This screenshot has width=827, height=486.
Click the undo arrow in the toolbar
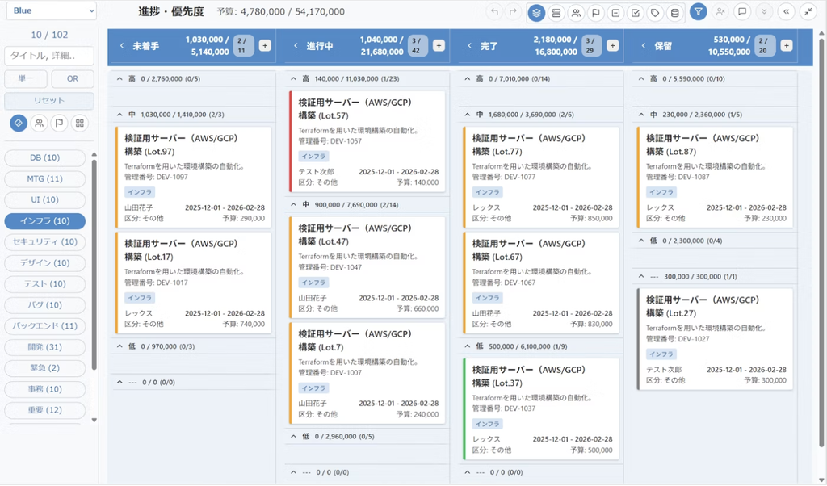[x=494, y=11]
